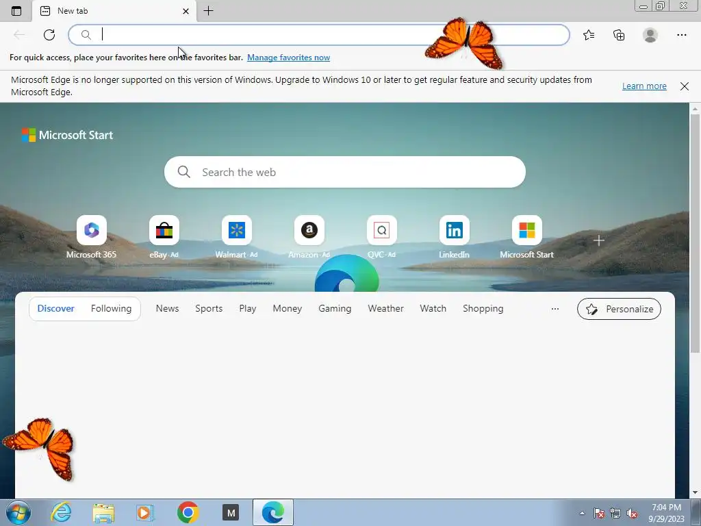This screenshot has width=701, height=526.
Task: Click Manage favorites now link
Action: [x=288, y=58]
